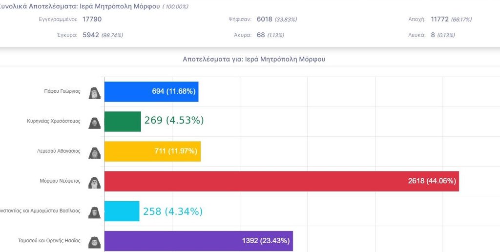Select the green bar for Κυρηνείας Χρυσόστομος
Viewport: 500px width, 252px height.
tap(123, 122)
